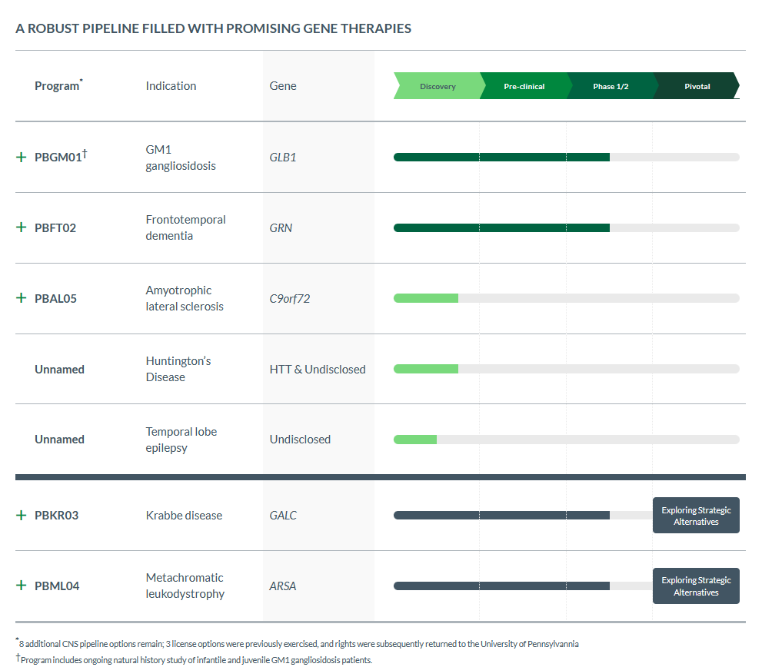Expand the PBFT02 program details
The width and height of the screenshot is (762, 667).
pyautogui.click(x=21, y=227)
